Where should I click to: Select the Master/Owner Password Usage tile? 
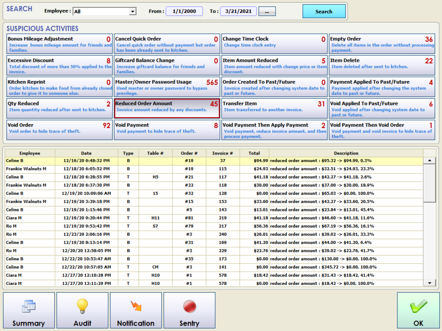(167, 87)
